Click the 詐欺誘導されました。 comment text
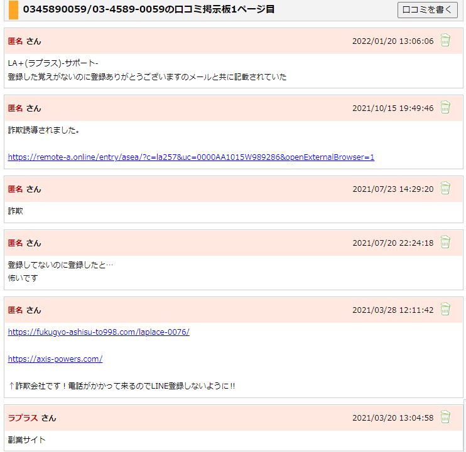Screen dimensions: 466x452 [43, 130]
